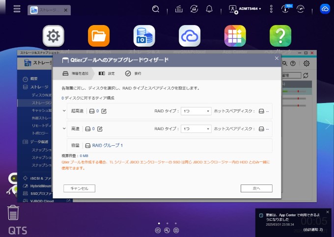
Task: Select the 設定 wizard step
Action: [107, 74]
